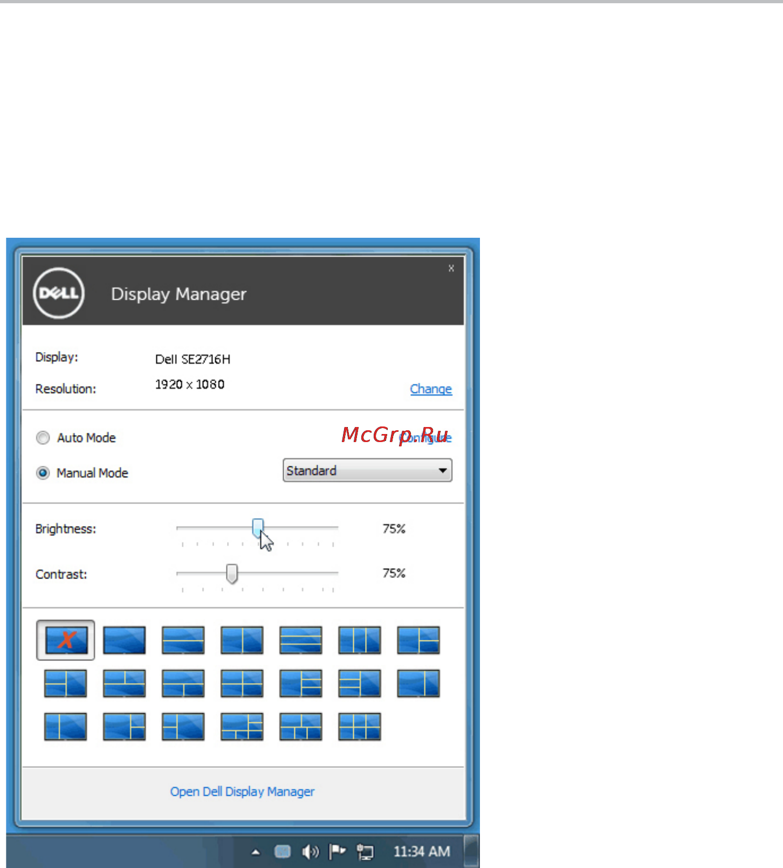The width and height of the screenshot is (783, 868).
Task: Open the Action Center flag icon
Action: click(338, 852)
